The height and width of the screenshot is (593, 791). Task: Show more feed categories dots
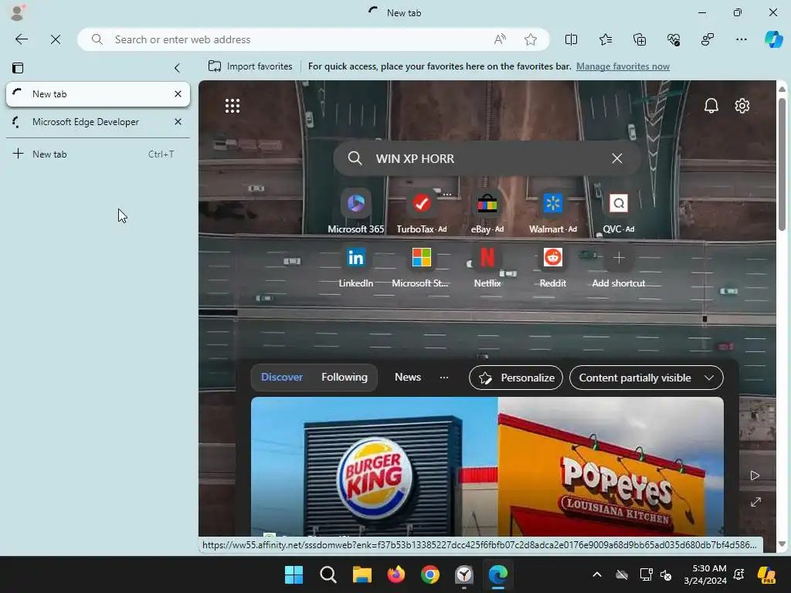(x=444, y=377)
